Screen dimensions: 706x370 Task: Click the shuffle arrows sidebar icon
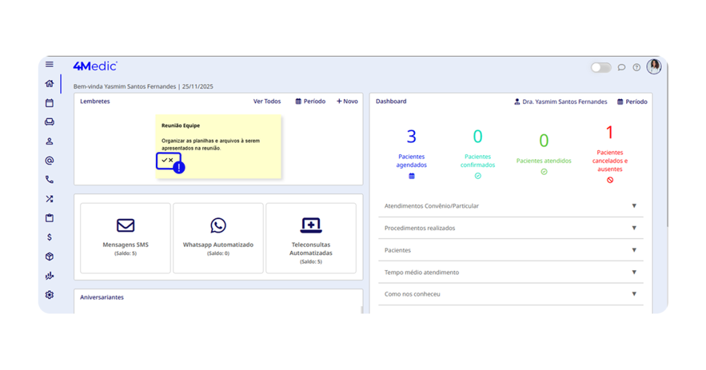49,199
